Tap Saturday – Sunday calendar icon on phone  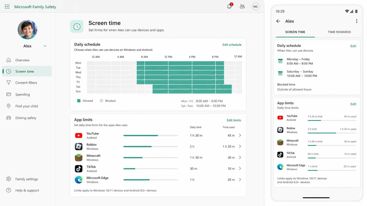pyautogui.click(x=280, y=73)
